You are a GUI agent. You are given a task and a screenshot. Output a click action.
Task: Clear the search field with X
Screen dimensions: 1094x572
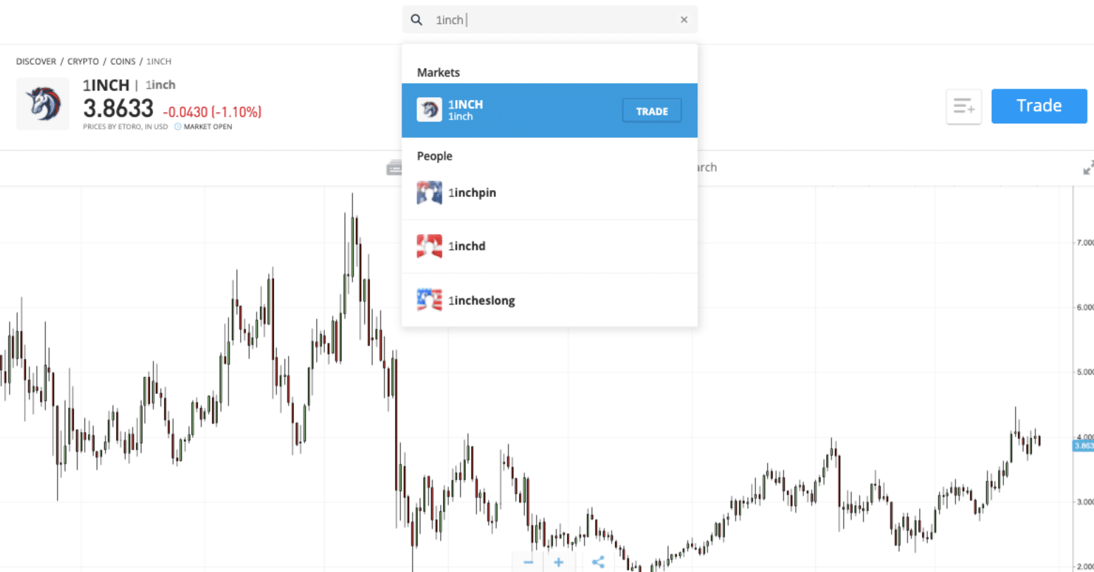683,20
